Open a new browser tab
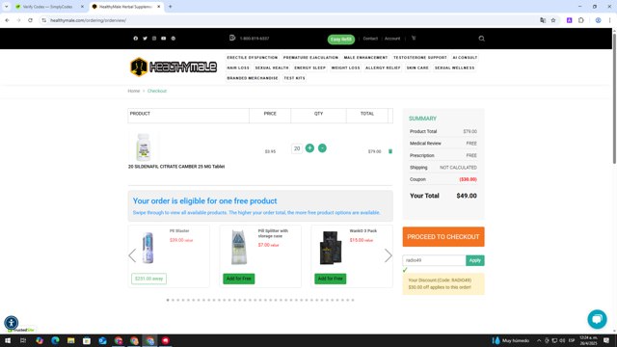The height and width of the screenshot is (347, 617). (x=171, y=7)
